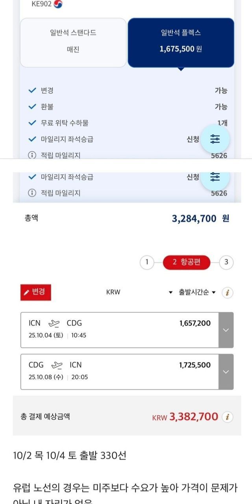Click the 1,657,200 outbound fare price

coord(195,323)
